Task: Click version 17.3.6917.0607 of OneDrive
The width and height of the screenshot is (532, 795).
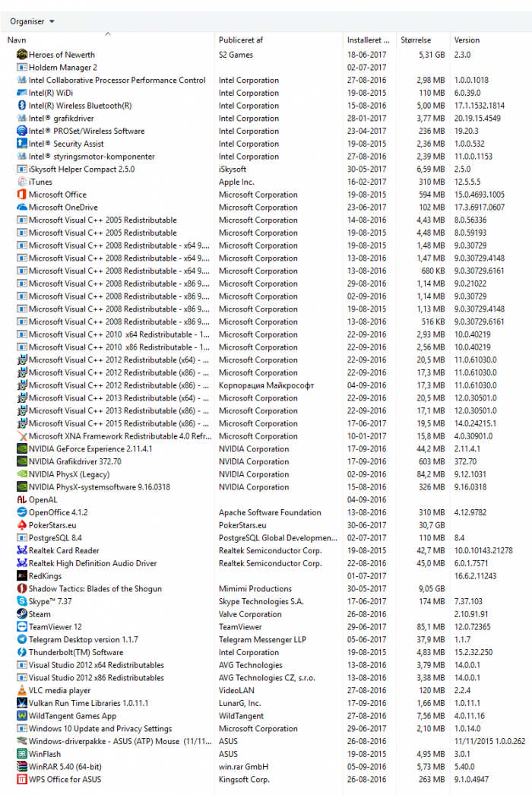Action: [480, 207]
